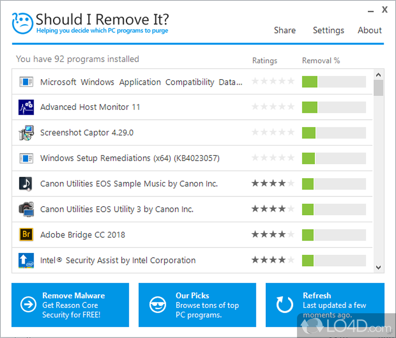
Task: Click the 'Ratings' column header
Action: point(265,61)
